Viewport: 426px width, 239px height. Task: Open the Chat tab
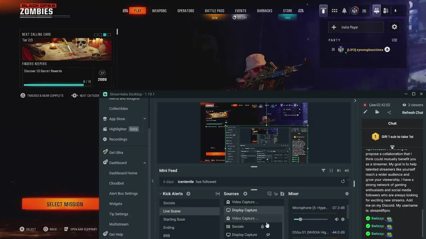click(392, 123)
